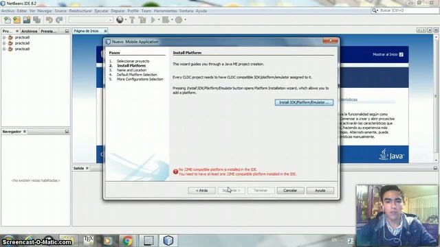This screenshot has height=247, width=440.
Task: Maximize the editor window icon at top right
Action: 436,30
